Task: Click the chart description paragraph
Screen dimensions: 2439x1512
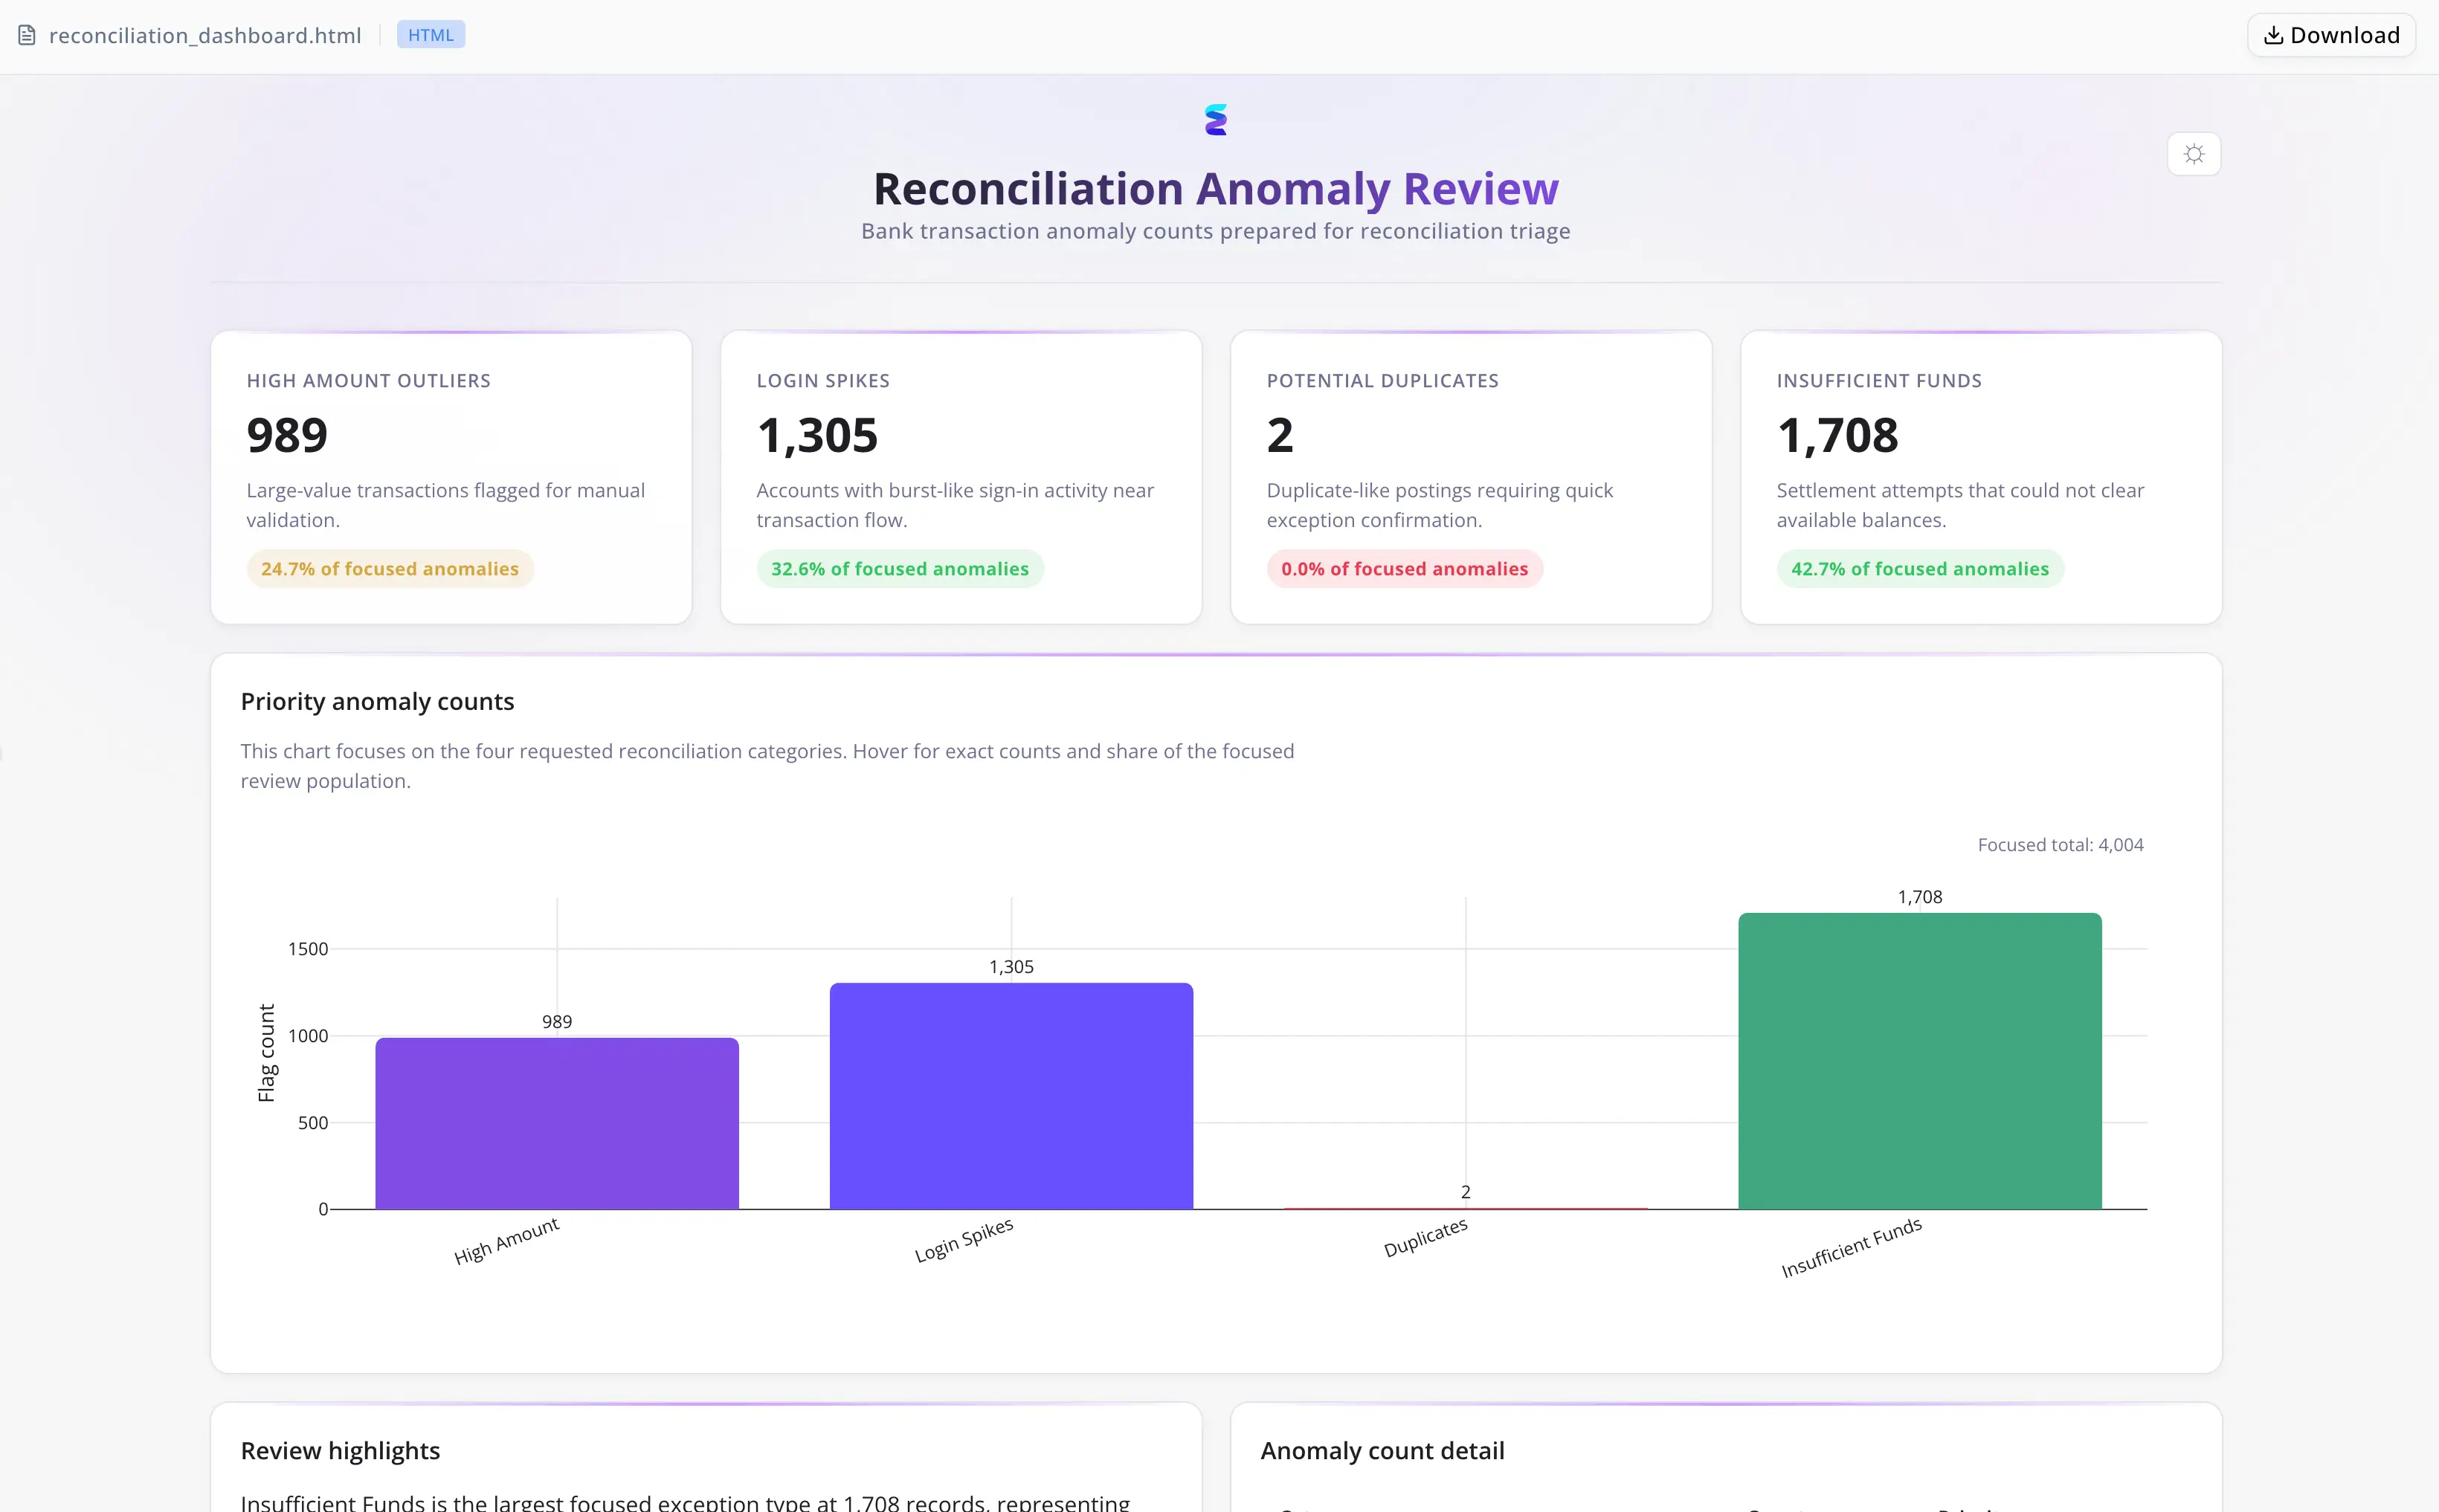Action: 767,766
